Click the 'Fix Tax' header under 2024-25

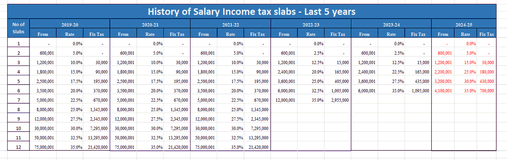(x=487, y=34)
